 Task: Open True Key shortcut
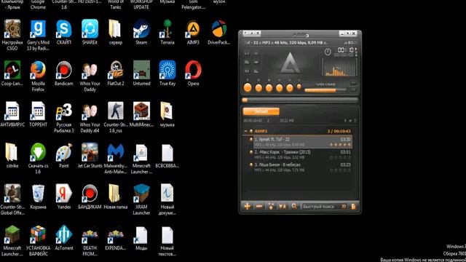pos(167,73)
